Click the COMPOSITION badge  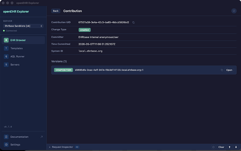(63, 70)
